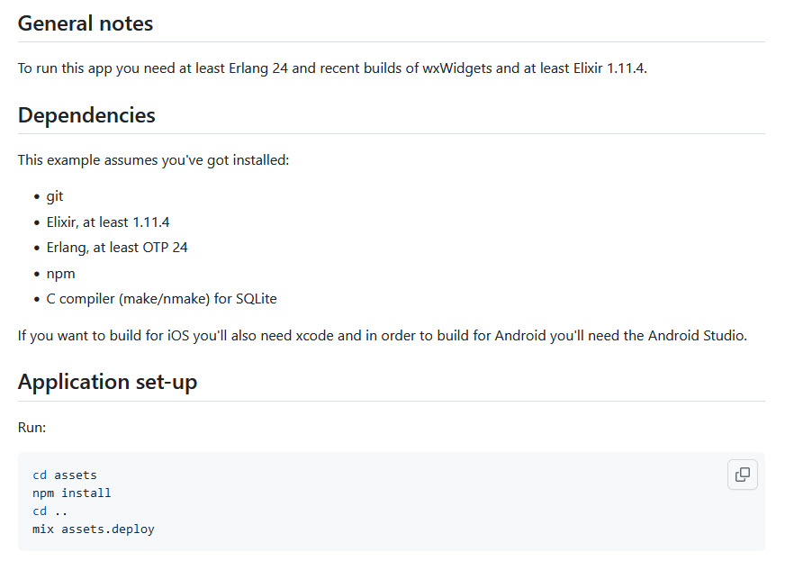Copy the code block to clipboard
This screenshot has width=794, height=561.
[742, 475]
